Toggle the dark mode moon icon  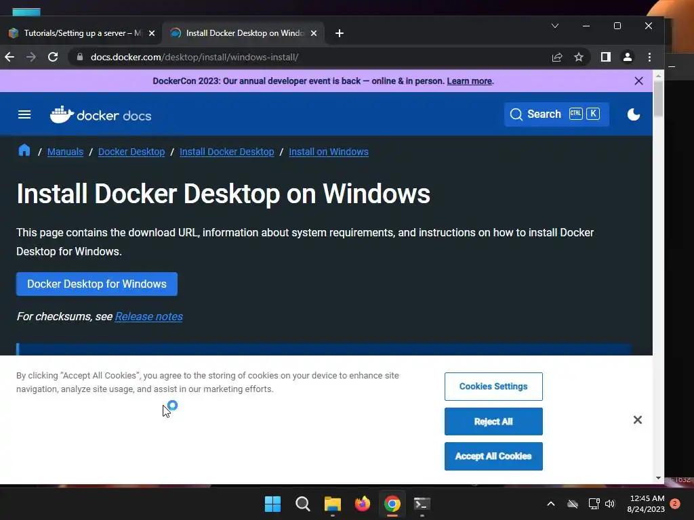(x=634, y=114)
